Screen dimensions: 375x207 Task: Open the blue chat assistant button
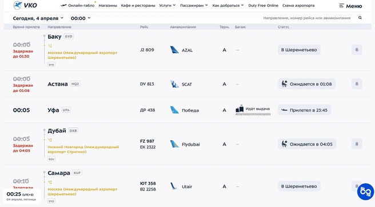pos(365,192)
